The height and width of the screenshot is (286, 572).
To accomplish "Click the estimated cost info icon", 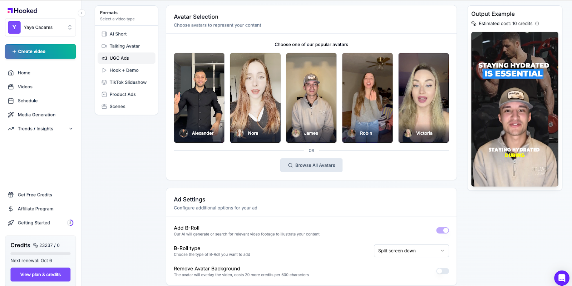I will pyautogui.click(x=537, y=24).
